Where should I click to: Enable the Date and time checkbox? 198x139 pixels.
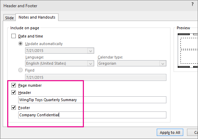(13, 36)
